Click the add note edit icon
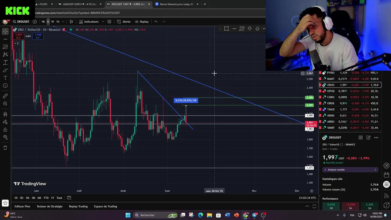This screenshot has height=220, width=391. [x=368, y=137]
